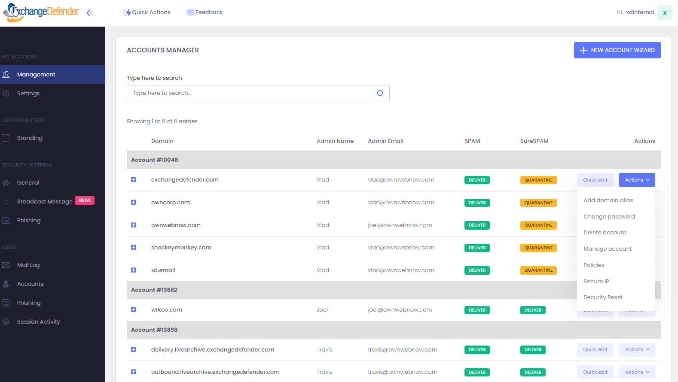The image size is (678, 382).
Task: Open Mail Log envelope icon in sidebar
Action: pyautogui.click(x=6, y=265)
